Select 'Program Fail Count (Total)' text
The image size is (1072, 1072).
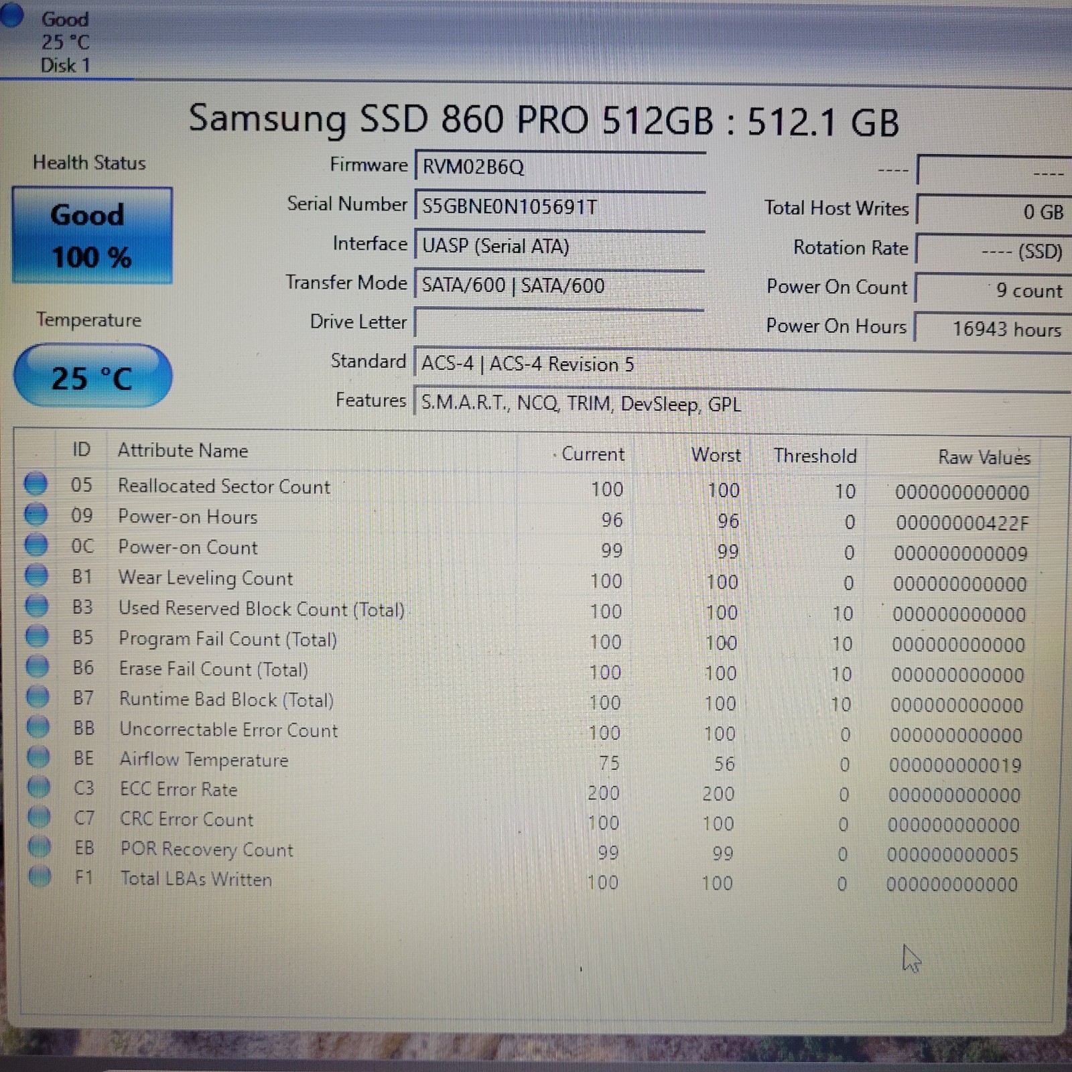[228, 639]
